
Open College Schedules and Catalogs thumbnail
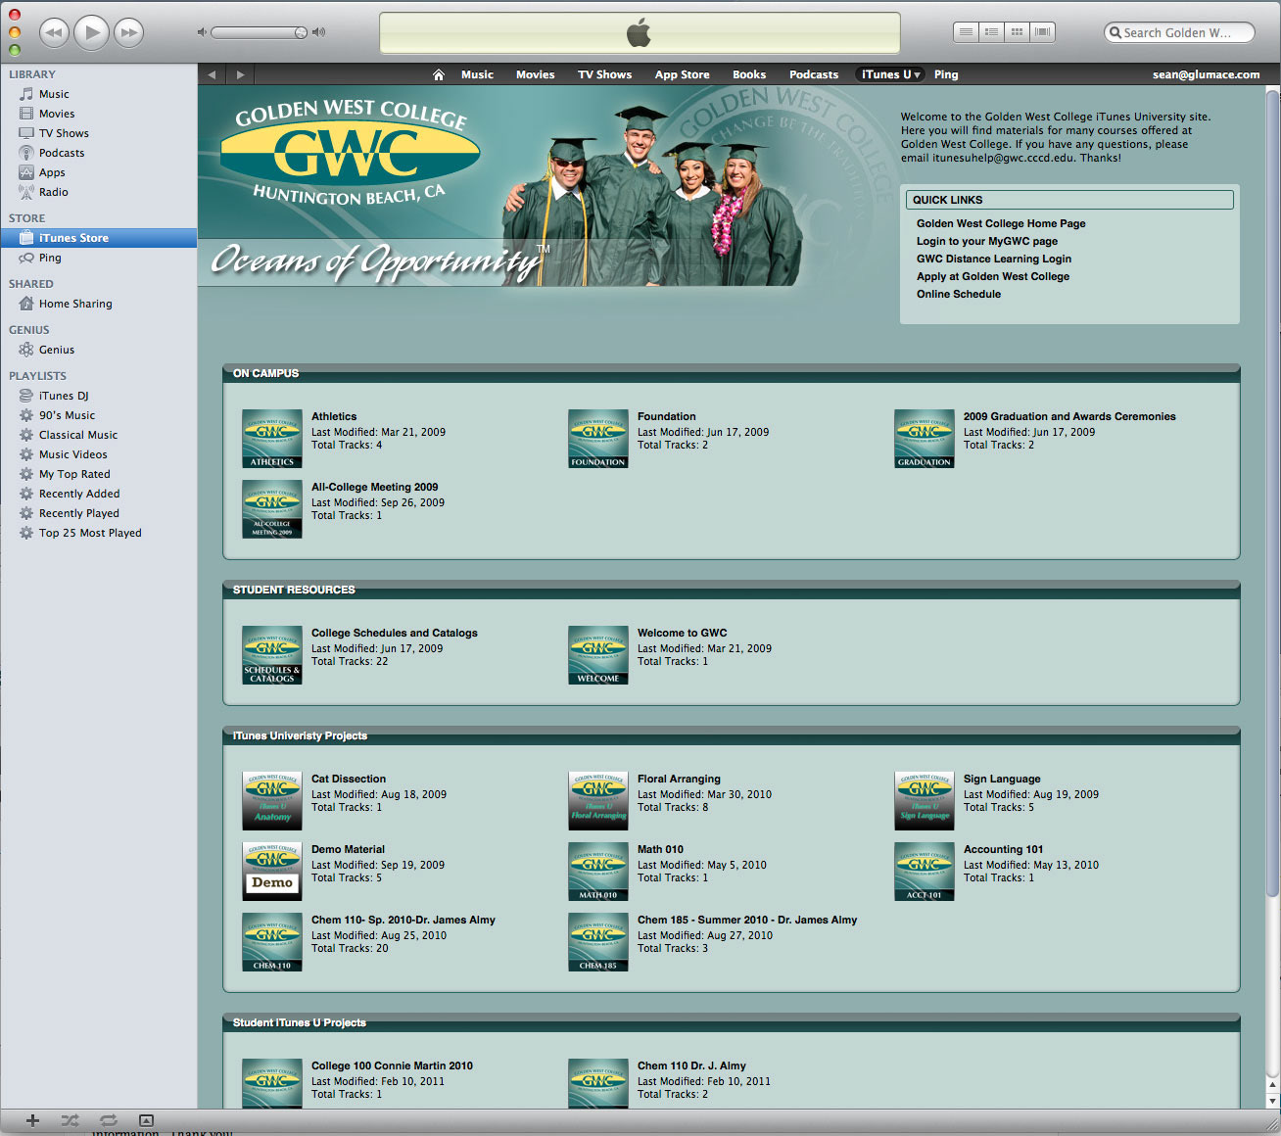[272, 655]
